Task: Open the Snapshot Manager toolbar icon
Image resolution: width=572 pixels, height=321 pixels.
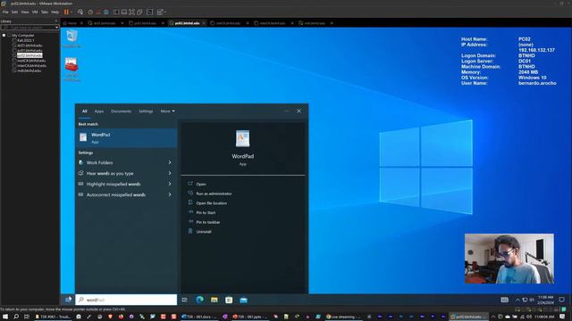Action: tap(105, 12)
